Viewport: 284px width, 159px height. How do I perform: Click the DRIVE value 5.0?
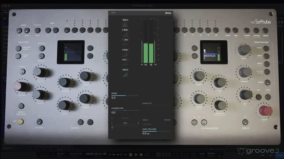click(x=114, y=98)
